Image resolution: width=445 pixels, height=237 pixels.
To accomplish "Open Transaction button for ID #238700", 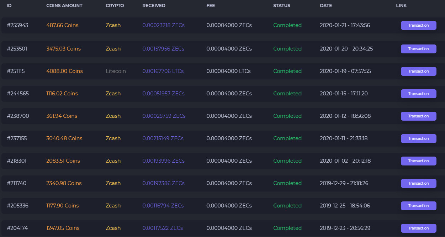I will [418, 116].
